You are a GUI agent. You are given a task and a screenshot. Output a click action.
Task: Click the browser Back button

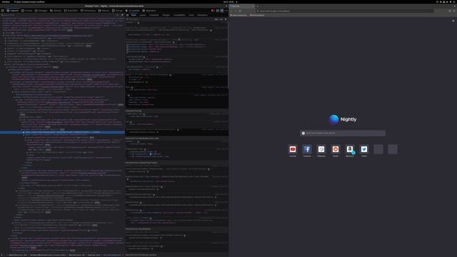[231, 11]
